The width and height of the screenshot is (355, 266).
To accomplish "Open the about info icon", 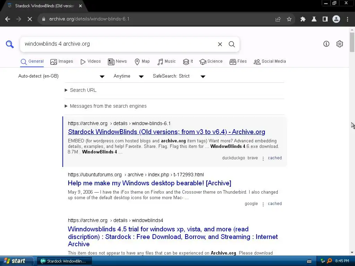I will tap(326, 44).
